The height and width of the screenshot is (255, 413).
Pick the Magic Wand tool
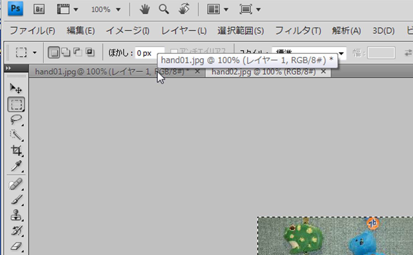tap(16, 135)
